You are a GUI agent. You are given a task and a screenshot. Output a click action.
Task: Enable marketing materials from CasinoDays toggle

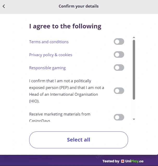(x=119, y=117)
